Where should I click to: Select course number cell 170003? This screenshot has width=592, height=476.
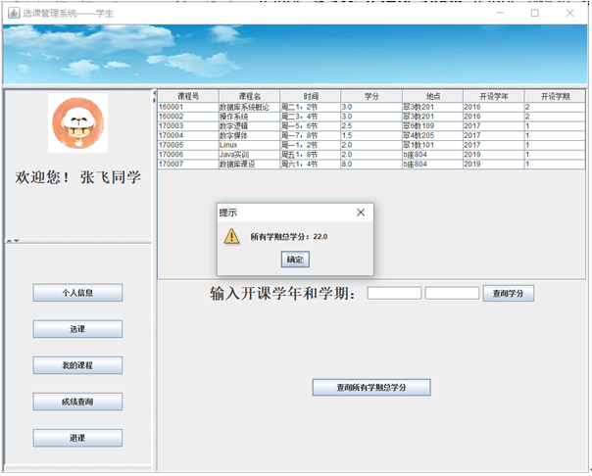pos(188,126)
